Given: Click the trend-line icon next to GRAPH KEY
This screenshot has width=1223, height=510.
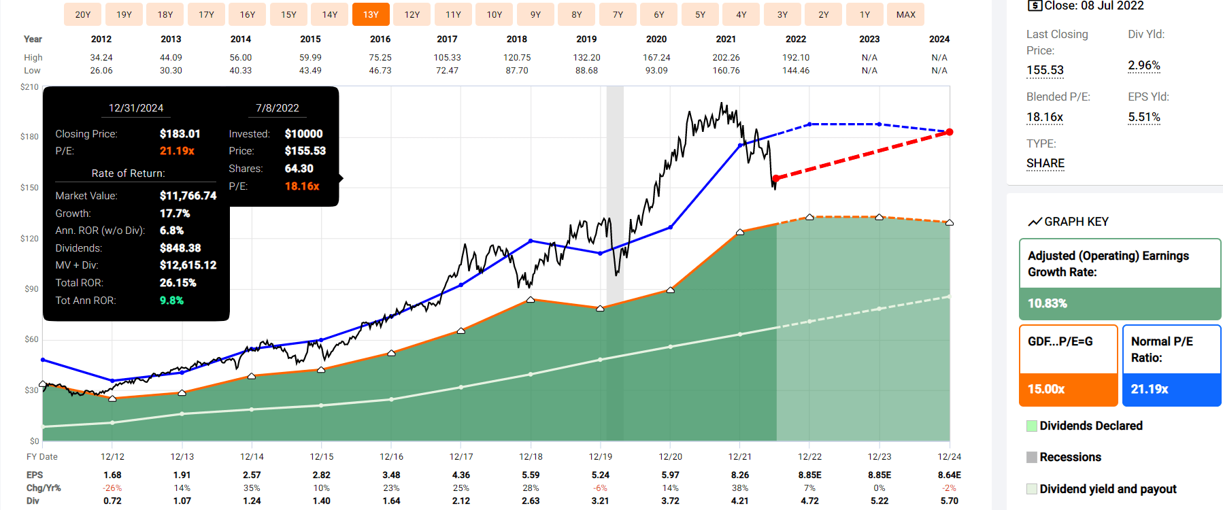Looking at the screenshot, I should point(1035,222).
